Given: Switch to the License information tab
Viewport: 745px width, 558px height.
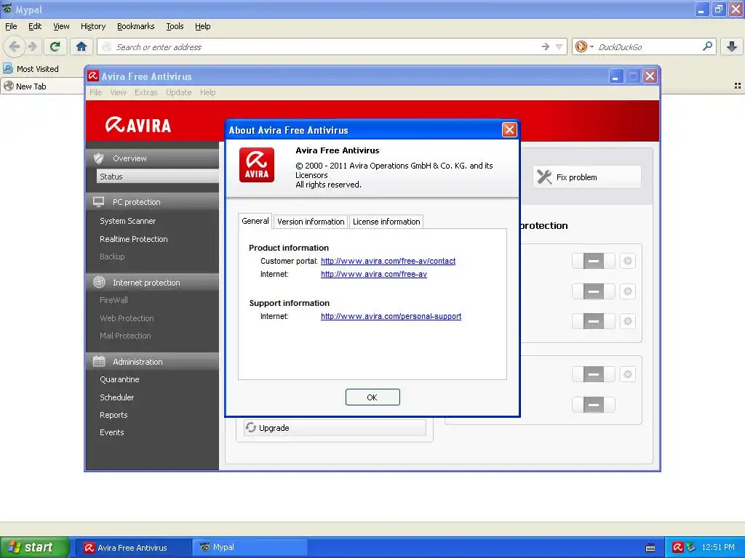Looking at the screenshot, I should (x=386, y=222).
